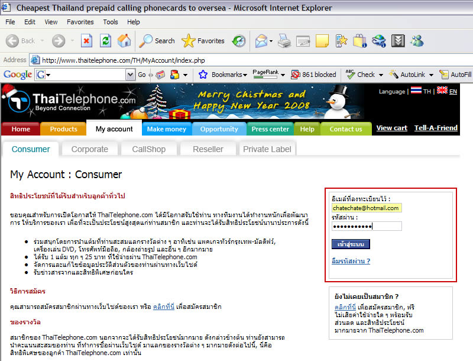The width and height of the screenshot is (473, 361).
Task: Open the History toolbar icon
Action: pyautogui.click(x=239, y=41)
